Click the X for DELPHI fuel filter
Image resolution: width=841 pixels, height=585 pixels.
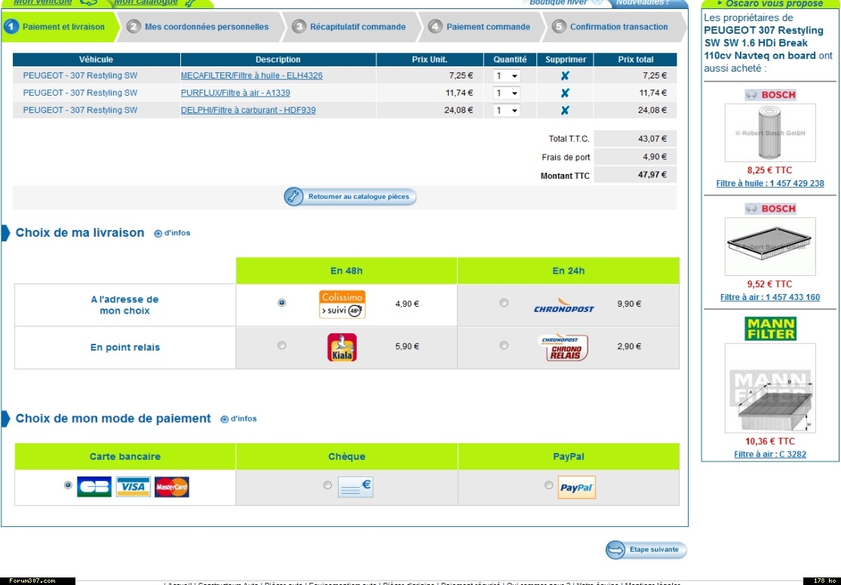pos(565,110)
